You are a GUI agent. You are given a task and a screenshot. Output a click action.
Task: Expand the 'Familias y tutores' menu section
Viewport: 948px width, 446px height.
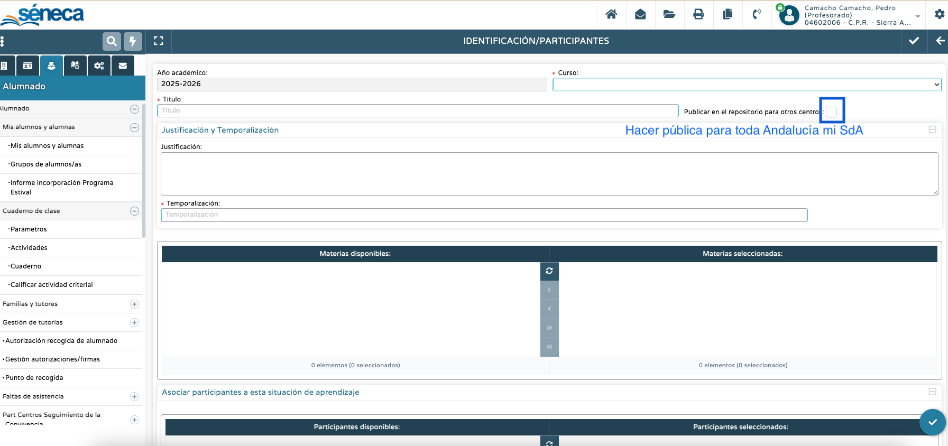coord(134,304)
